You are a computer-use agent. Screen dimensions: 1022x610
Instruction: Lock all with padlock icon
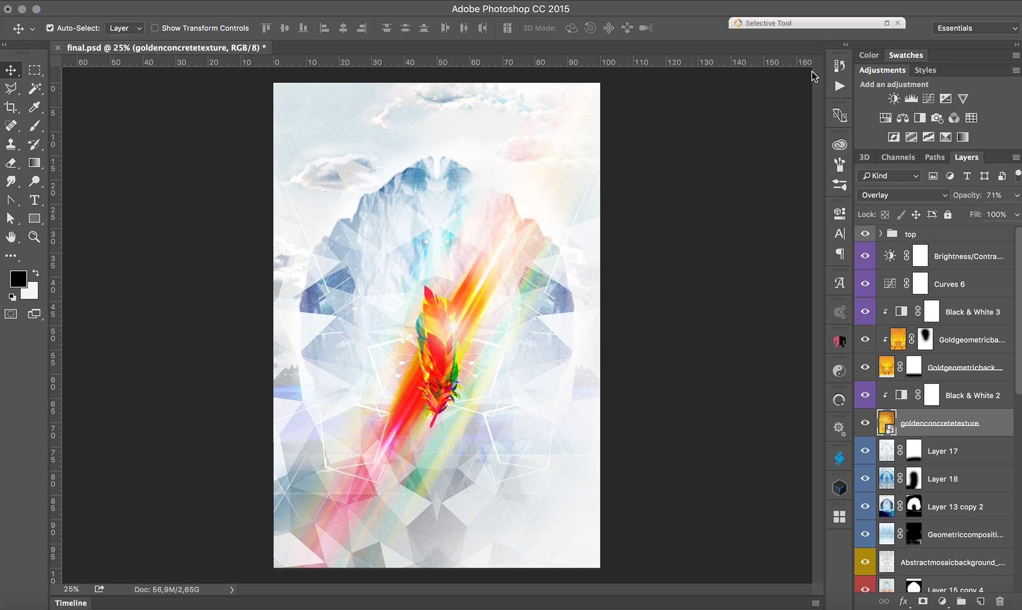[x=947, y=215]
